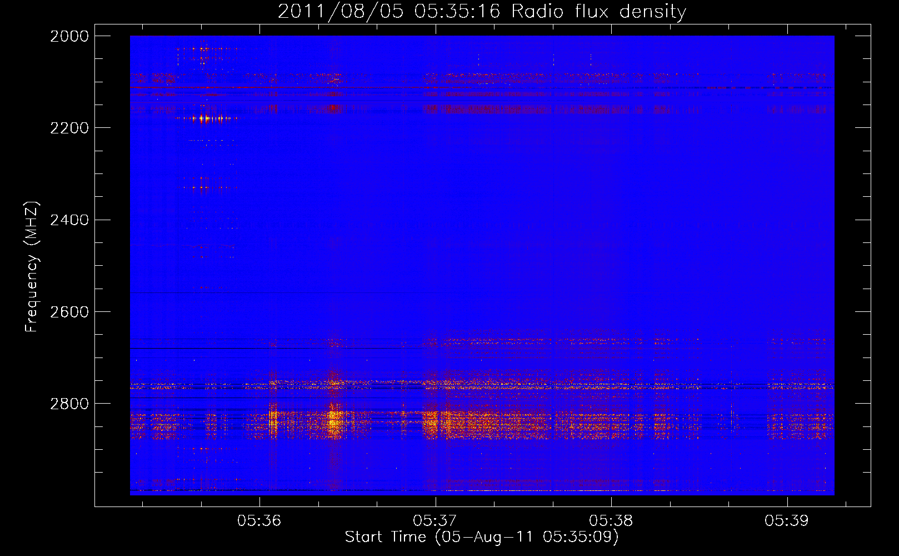
Task: Select the 2200 frequency tick label
Action: [x=69, y=128]
